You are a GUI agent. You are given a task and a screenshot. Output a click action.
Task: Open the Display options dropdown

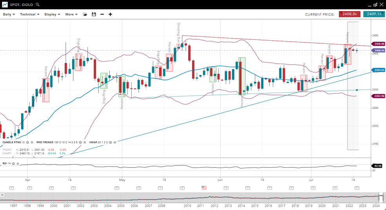click(52, 14)
